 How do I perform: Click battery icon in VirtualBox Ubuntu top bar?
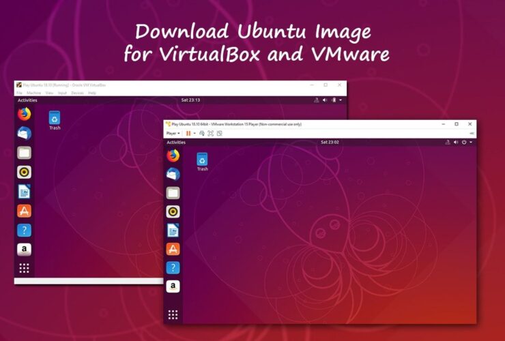point(334,100)
